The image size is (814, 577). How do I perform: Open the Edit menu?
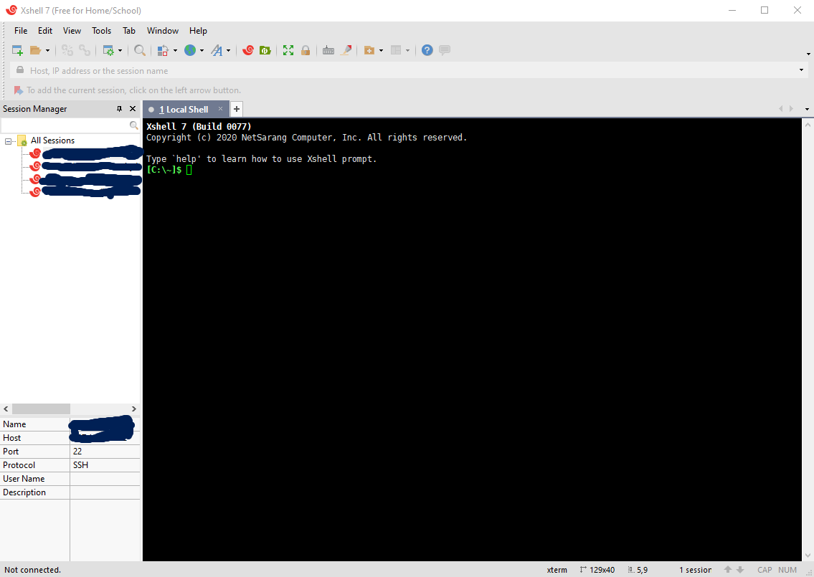[45, 31]
